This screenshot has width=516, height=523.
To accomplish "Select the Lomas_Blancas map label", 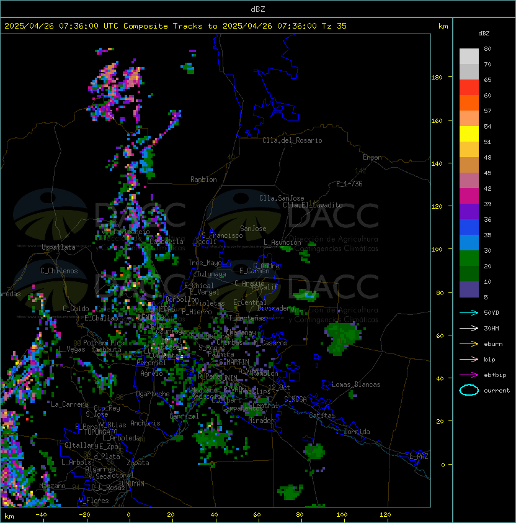I will [356, 384].
